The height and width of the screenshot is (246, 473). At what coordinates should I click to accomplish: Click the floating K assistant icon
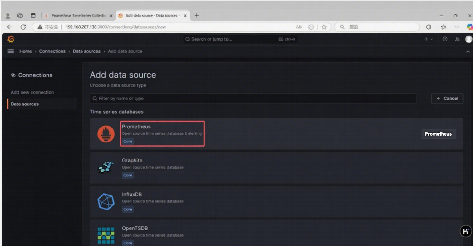466,231
